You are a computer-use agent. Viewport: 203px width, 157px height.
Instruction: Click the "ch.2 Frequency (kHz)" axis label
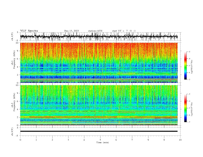click(x=13, y=102)
